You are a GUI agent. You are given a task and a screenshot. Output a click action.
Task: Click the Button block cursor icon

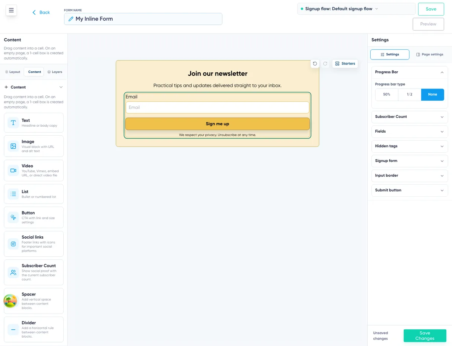pos(13,217)
